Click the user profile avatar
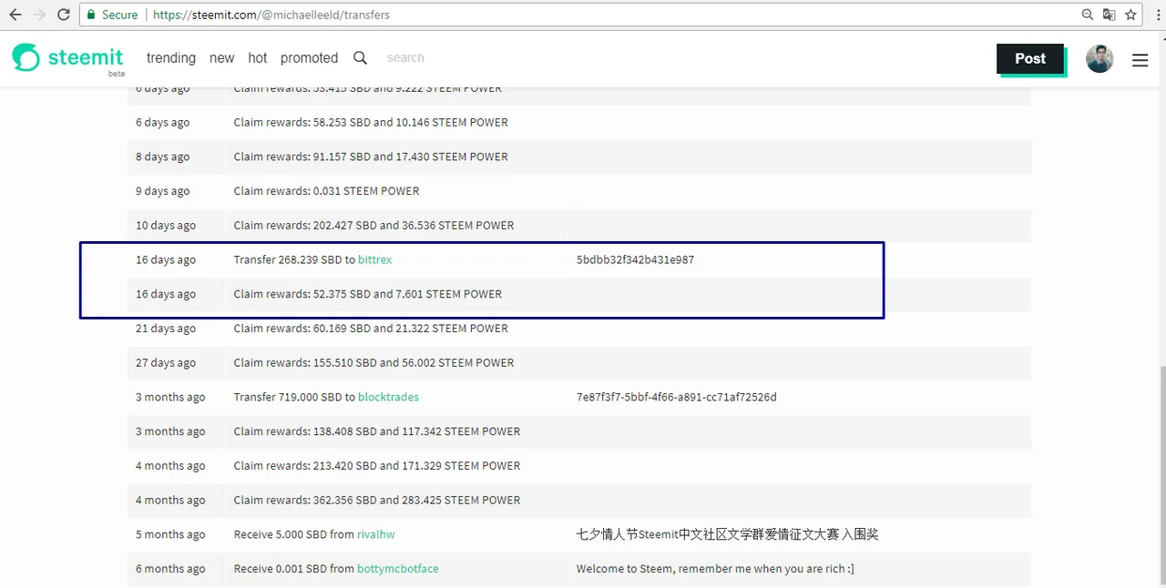The width and height of the screenshot is (1166, 588). coord(1100,59)
